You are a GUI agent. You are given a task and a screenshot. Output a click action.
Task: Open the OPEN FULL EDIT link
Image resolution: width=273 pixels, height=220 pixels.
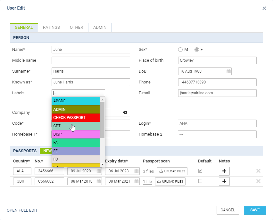tap(22, 210)
